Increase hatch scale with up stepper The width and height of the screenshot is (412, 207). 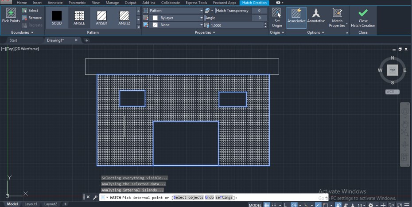(x=265, y=24)
